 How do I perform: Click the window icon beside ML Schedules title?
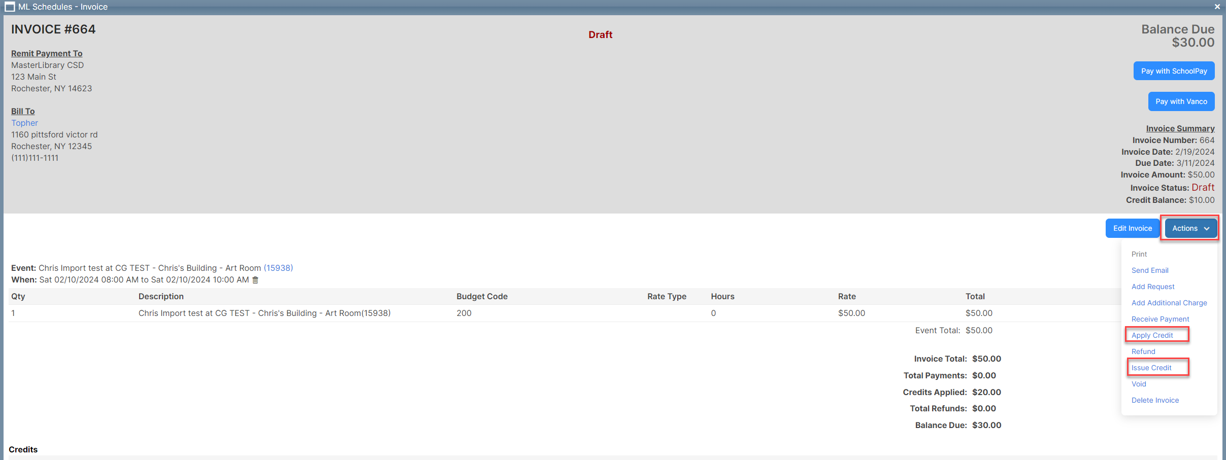[10, 7]
